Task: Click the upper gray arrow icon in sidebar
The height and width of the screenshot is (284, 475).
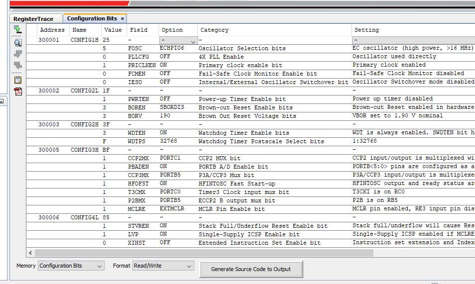Action: coord(18,54)
